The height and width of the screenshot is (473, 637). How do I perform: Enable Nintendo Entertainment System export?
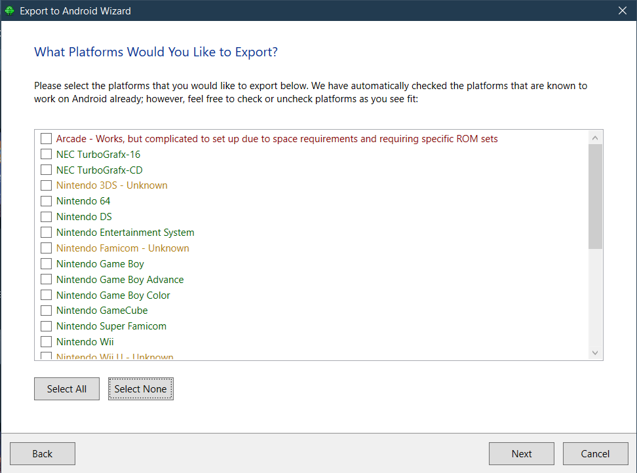point(46,233)
